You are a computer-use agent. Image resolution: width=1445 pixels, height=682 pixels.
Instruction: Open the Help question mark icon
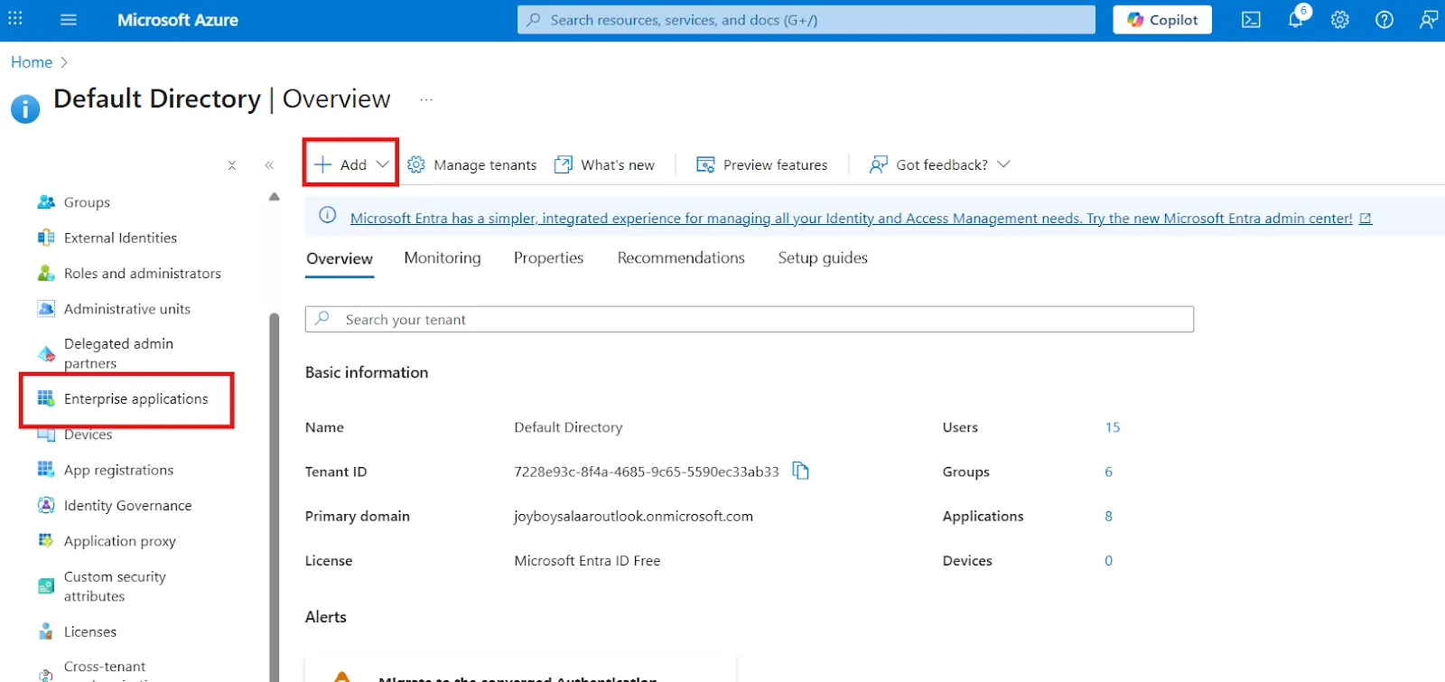pyautogui.click(x=1384, y=20)
